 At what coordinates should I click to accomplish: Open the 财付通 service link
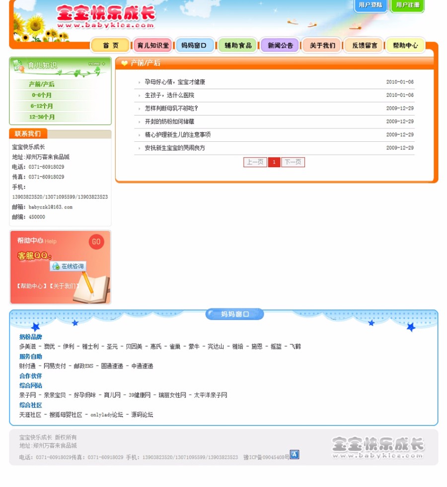(x=27, y=366)
